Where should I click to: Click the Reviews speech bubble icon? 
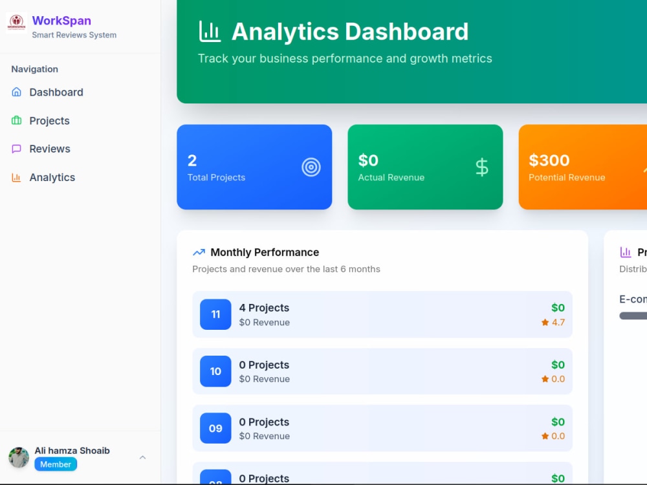(17, 149)
